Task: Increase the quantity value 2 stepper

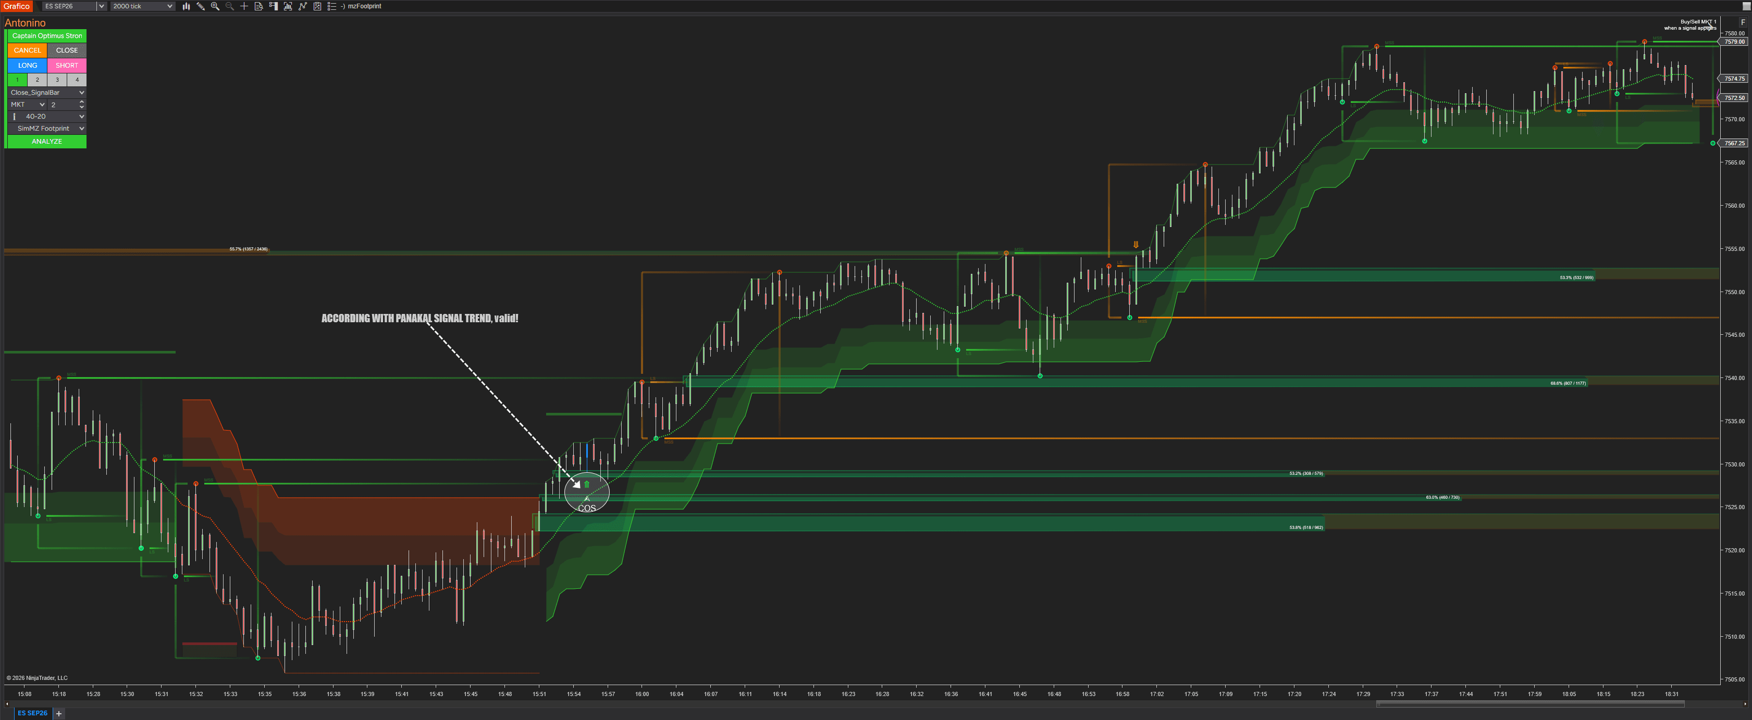Action: coord(82,102)
